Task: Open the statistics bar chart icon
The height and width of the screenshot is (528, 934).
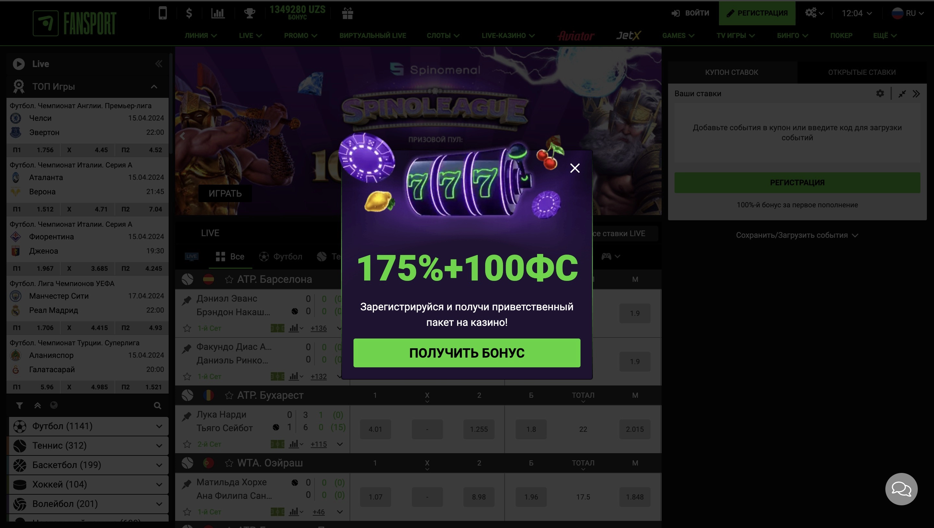Action: coord(218,13)
